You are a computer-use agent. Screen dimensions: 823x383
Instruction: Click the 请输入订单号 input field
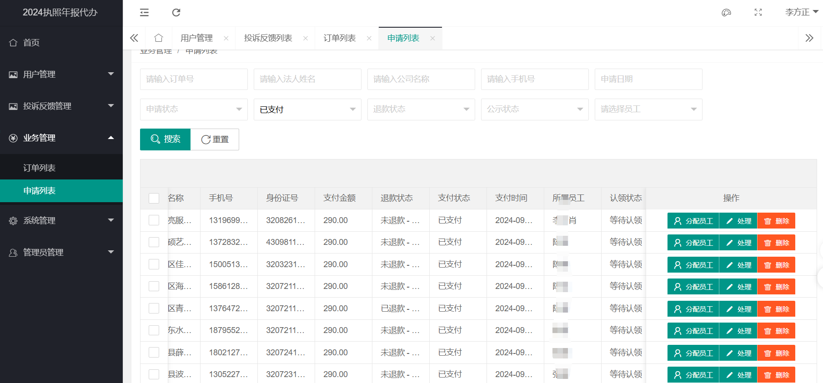[194, 79]
